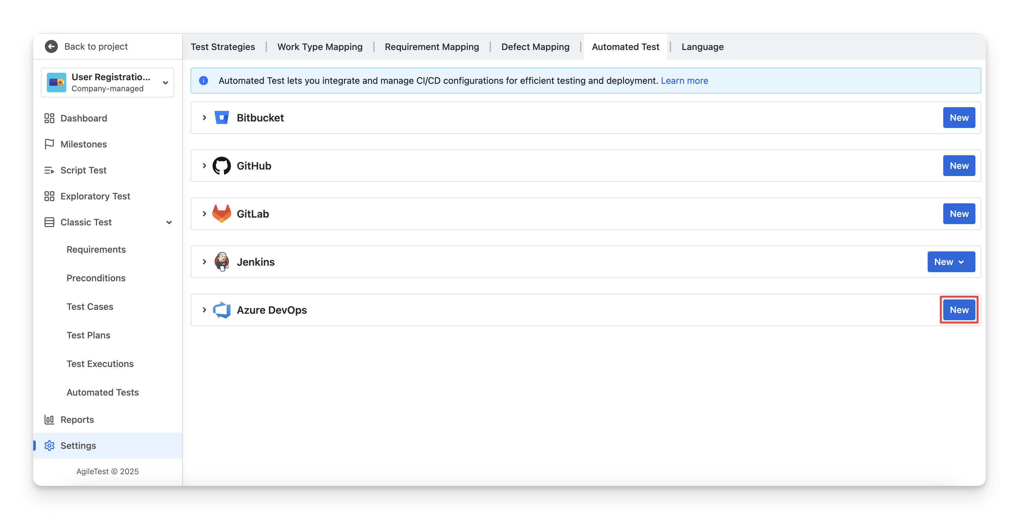Click the Settings gear icon
This screenshot has width=1019, height=519.
coord(49,446)
